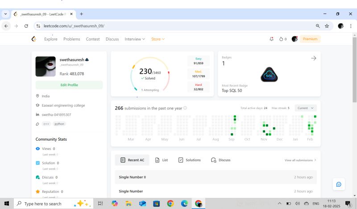Select the Hard 32/802 stat box

coord(198,87)
